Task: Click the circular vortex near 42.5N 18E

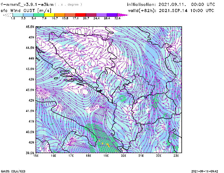Action: 85,92
